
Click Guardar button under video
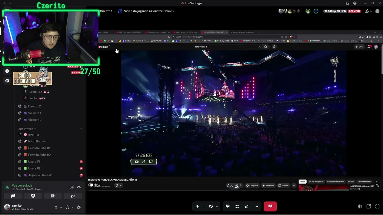pos(283,185)
